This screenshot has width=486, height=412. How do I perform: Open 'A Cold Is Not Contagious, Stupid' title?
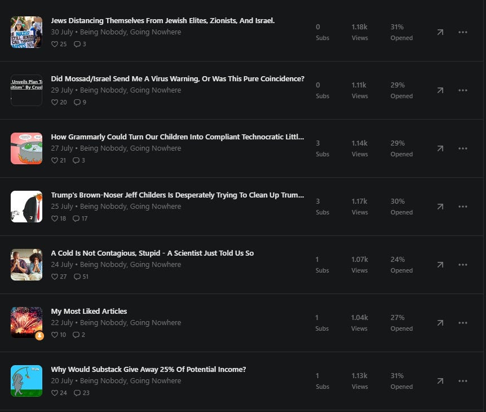152,253
